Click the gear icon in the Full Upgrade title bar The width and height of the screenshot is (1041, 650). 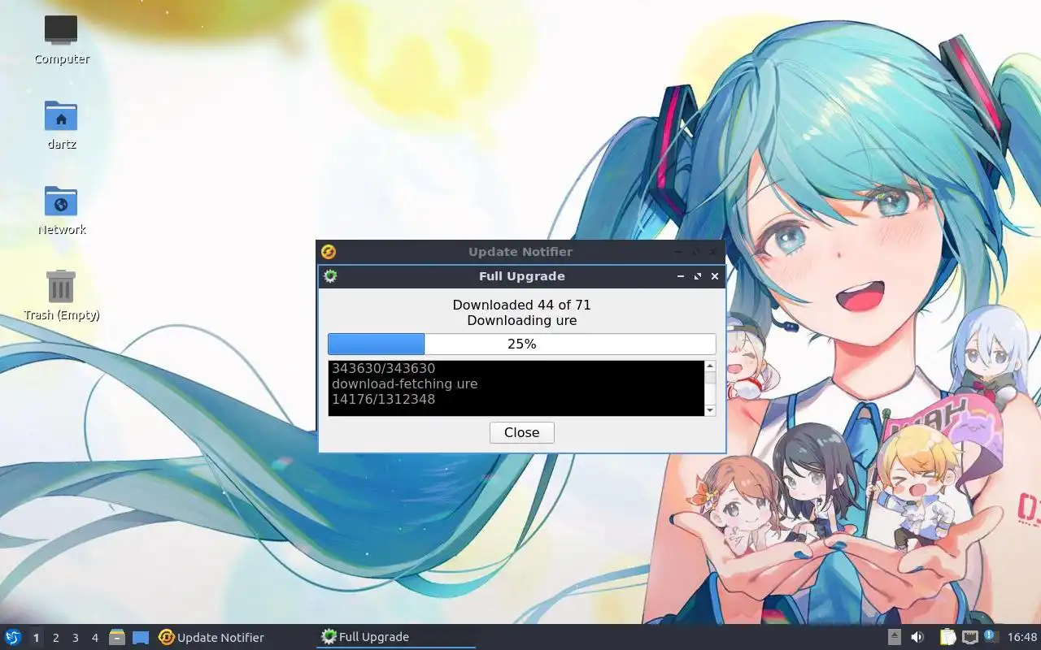329,276
